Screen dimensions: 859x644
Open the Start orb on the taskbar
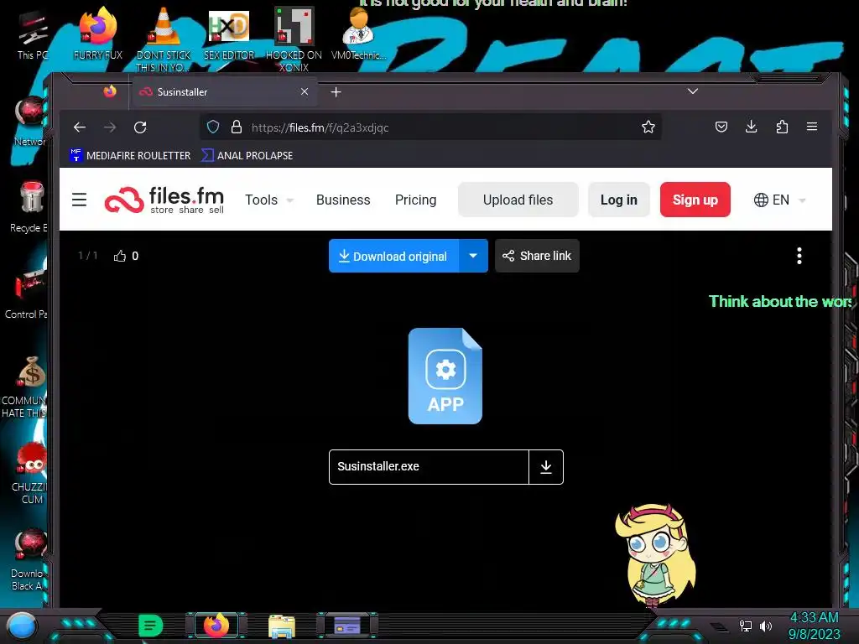coord(22,626)
